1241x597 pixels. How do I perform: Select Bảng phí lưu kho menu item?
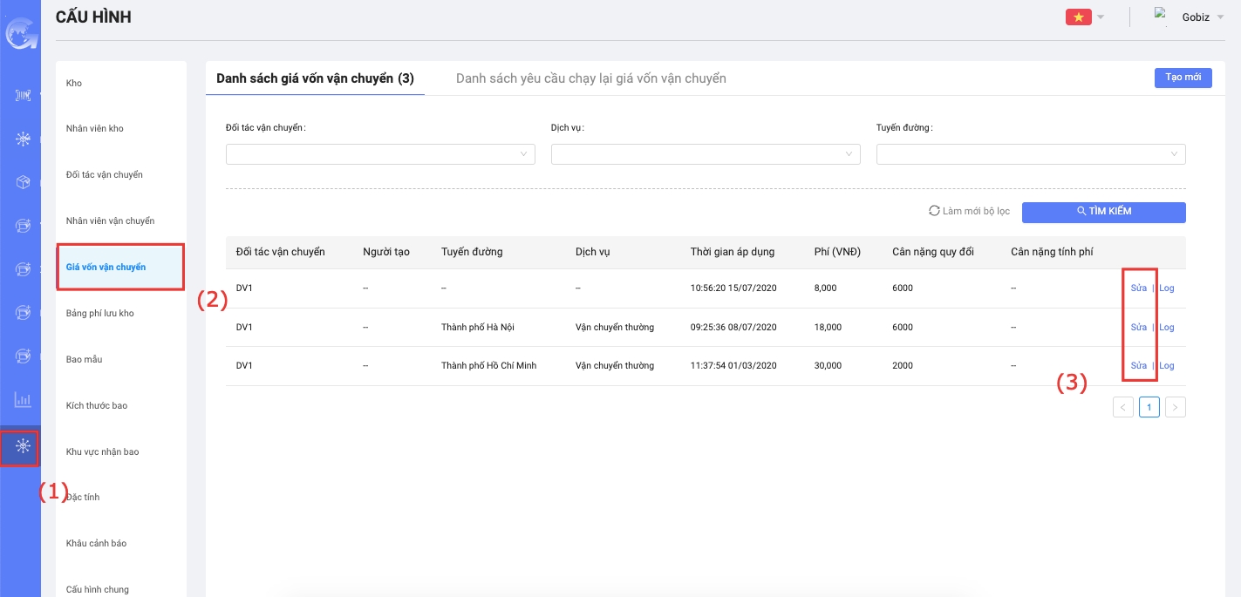click(100, 313)
